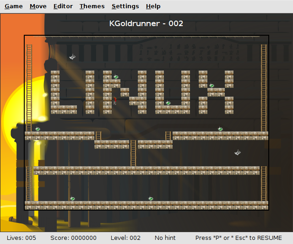Click the gold nugget at bottom floor left

point(72,198)
